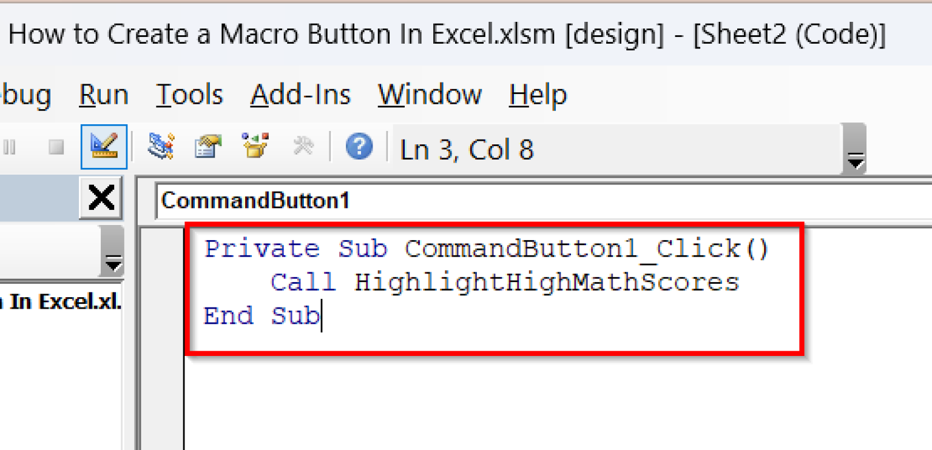This screenshot has width=932, height=450.
Task: Open the Run menu
Action: (103, 95)
